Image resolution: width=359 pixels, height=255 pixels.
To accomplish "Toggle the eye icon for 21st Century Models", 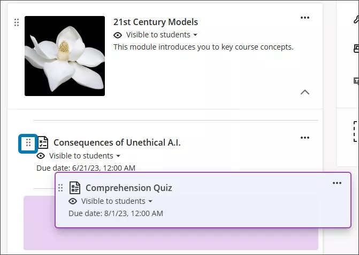I will point(118,35).
